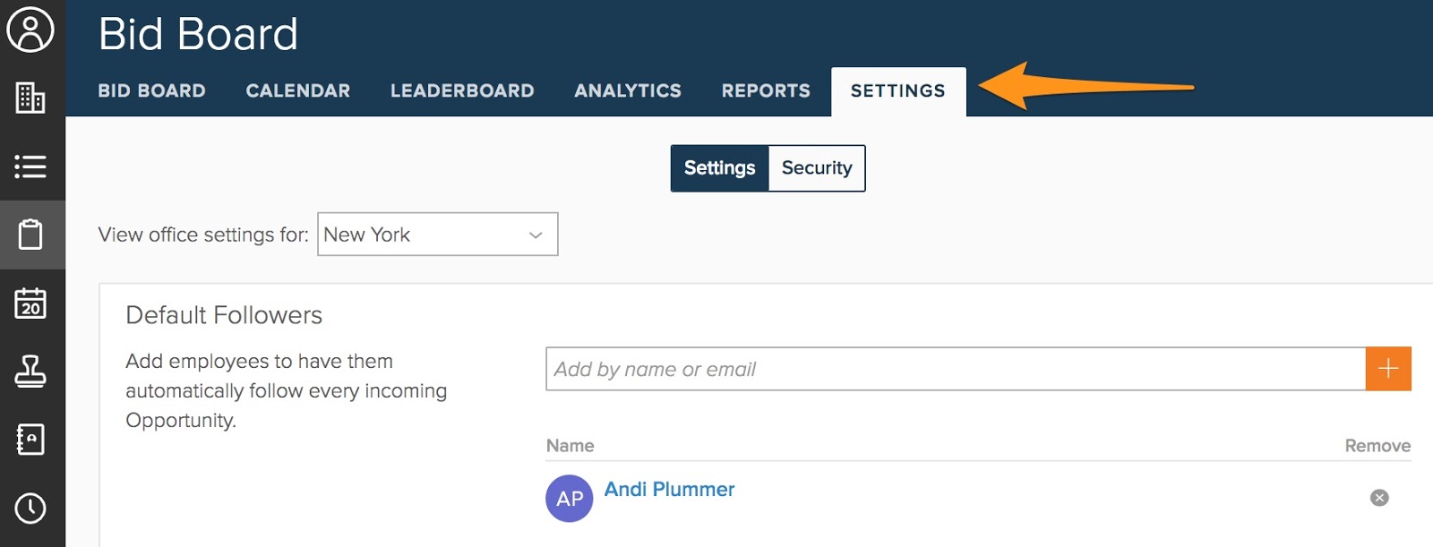Open the user profile icon in sidebar

30,30
